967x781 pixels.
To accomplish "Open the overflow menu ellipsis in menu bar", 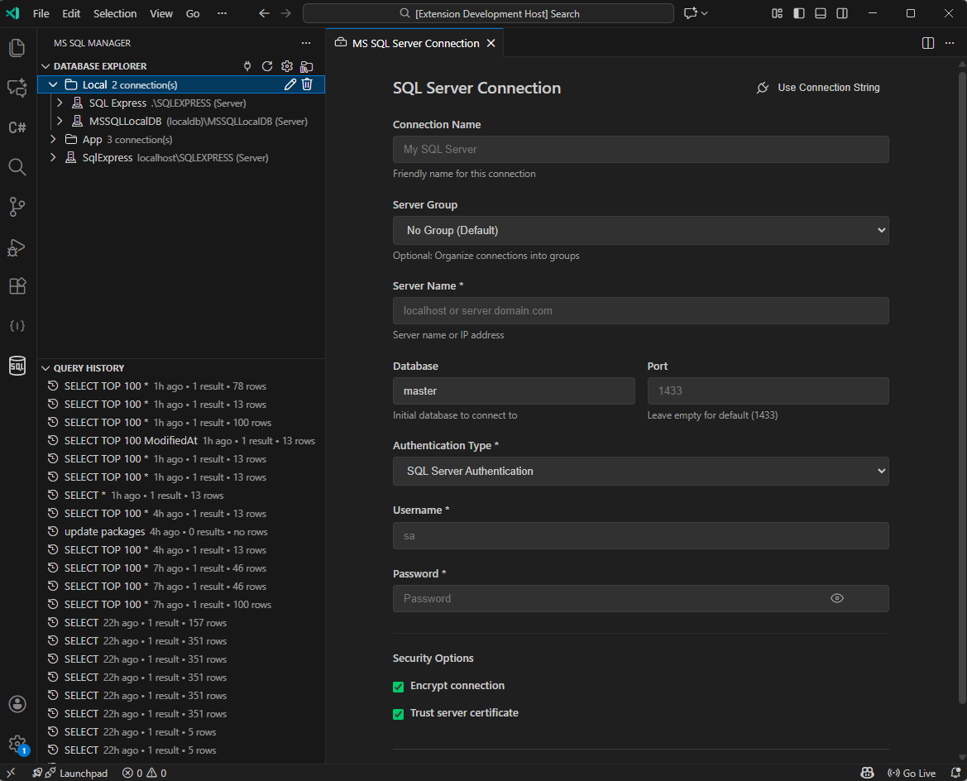I will pyautogui.click(x=222, y=13).
